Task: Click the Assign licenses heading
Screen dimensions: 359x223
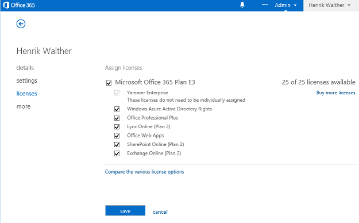Action: pos(123,68)
